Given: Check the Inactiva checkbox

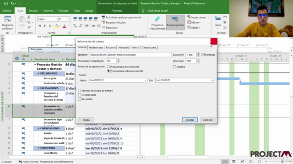Looking at the screenshot, I should point(174,67).
